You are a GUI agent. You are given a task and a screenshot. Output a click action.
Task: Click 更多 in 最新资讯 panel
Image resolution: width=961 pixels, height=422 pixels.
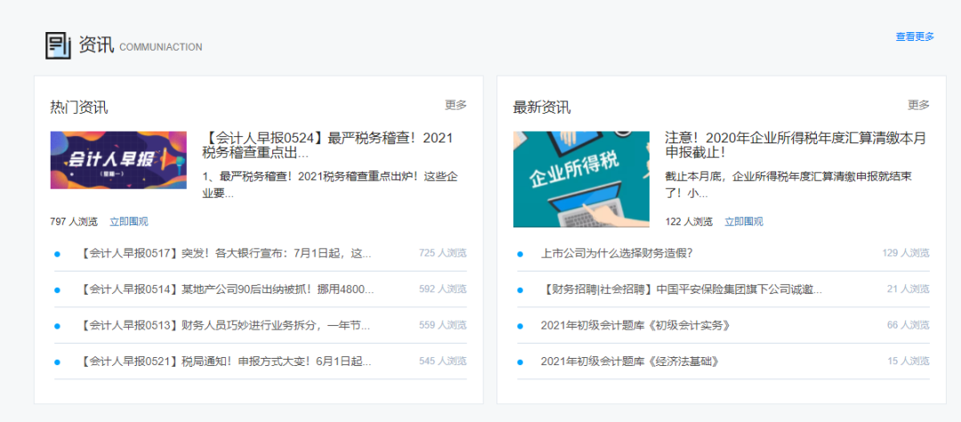[918, 105]
